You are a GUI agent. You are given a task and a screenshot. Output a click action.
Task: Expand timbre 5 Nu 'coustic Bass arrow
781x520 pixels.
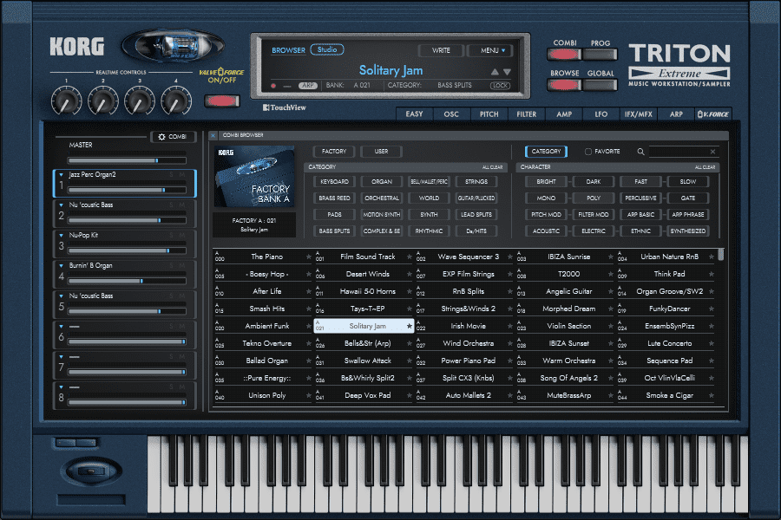(x=62, y=296)
